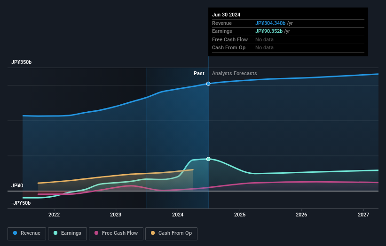
Task: Click the 2023 x-axis label
Action: [116, 215]
